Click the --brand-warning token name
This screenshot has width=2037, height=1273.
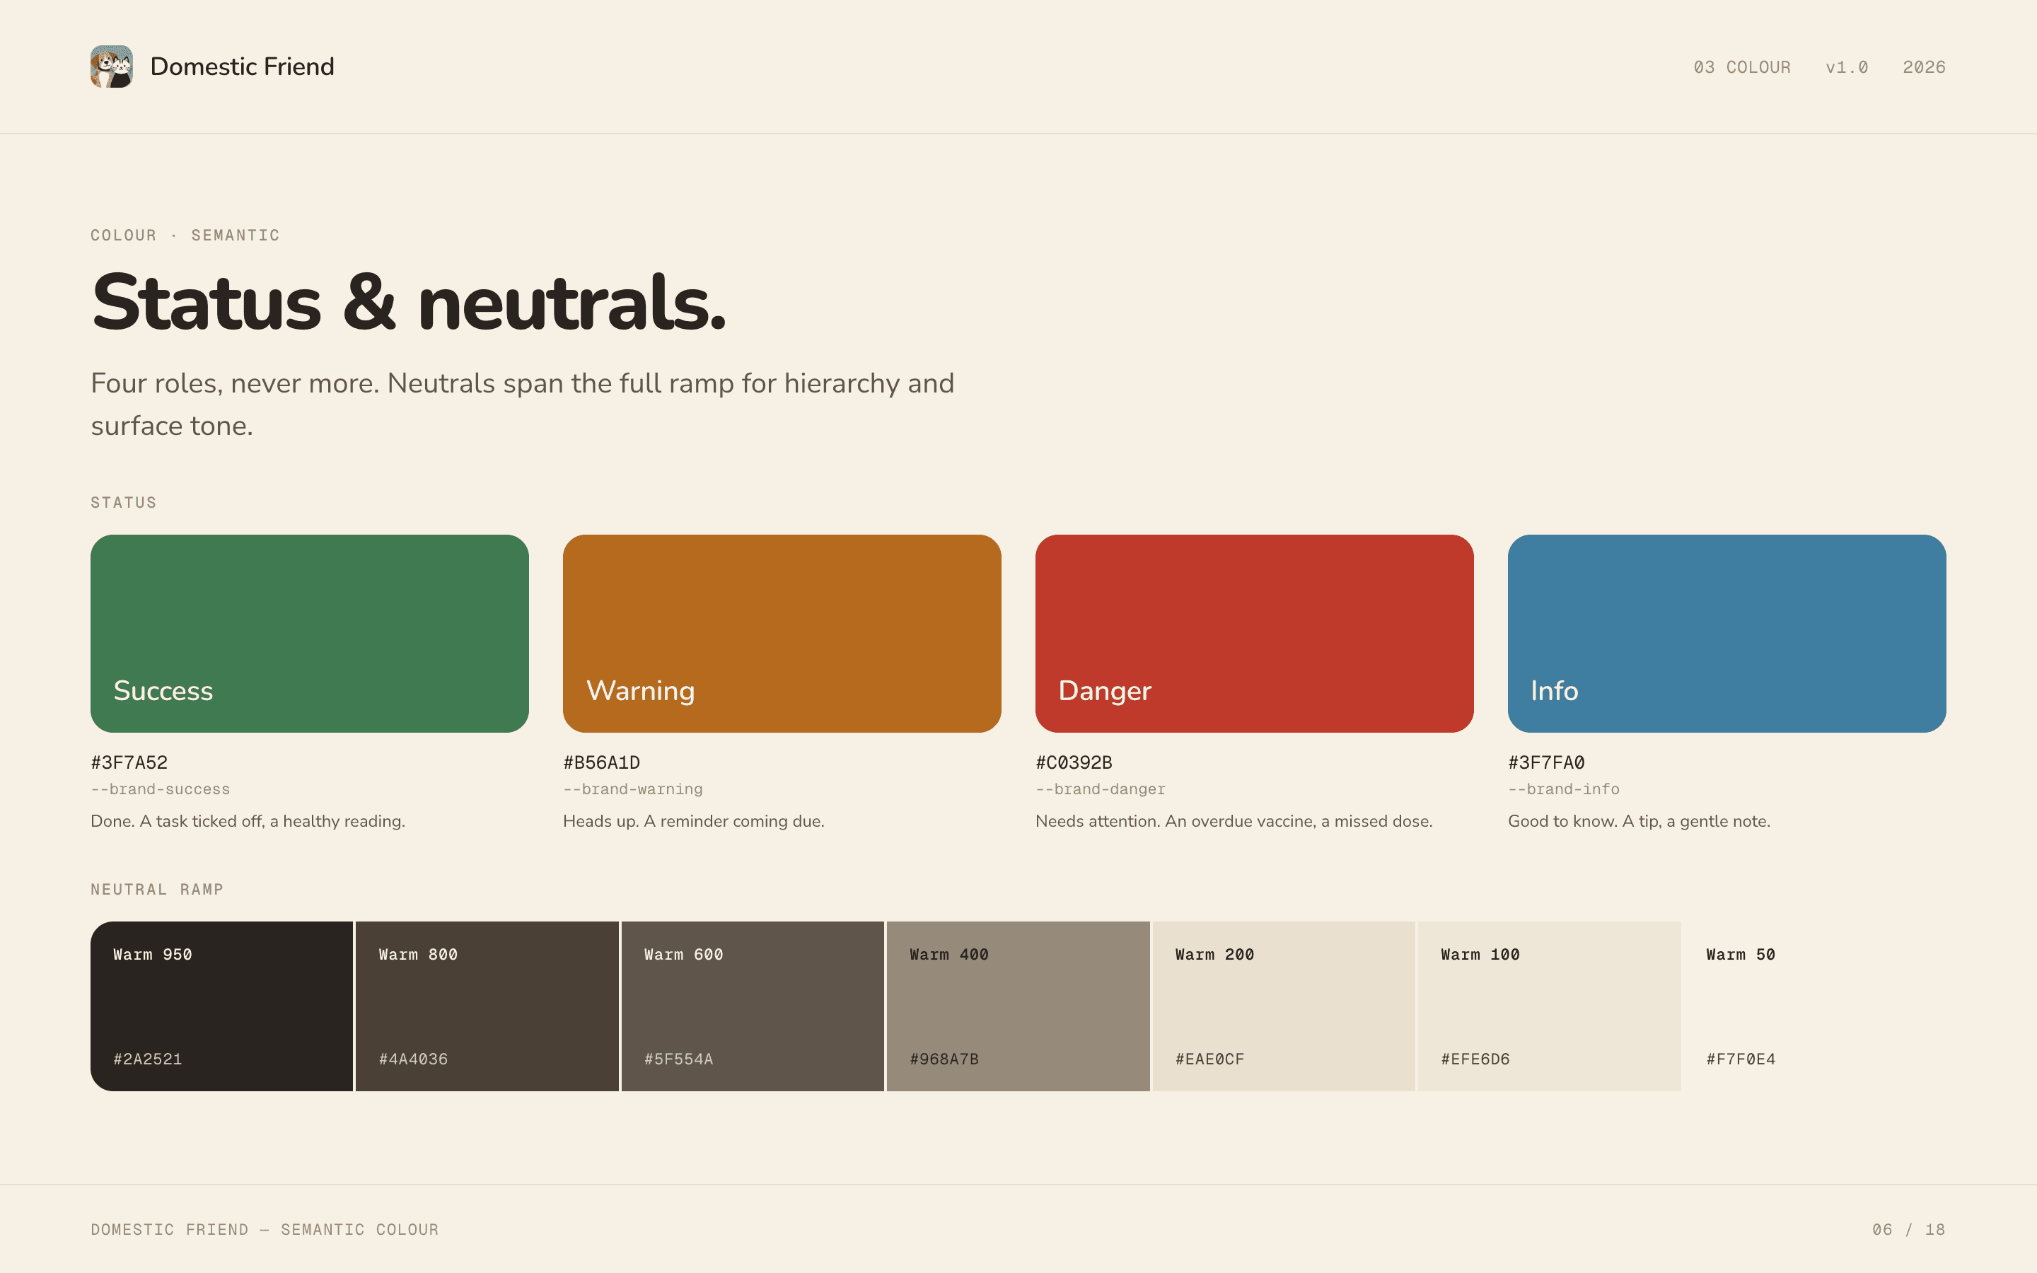pos(632,790)
